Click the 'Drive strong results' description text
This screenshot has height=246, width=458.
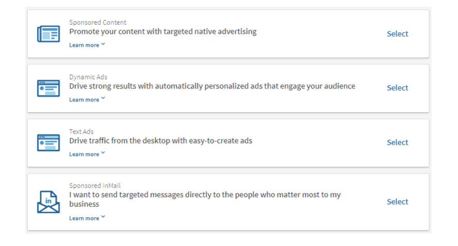click(212, 86)
